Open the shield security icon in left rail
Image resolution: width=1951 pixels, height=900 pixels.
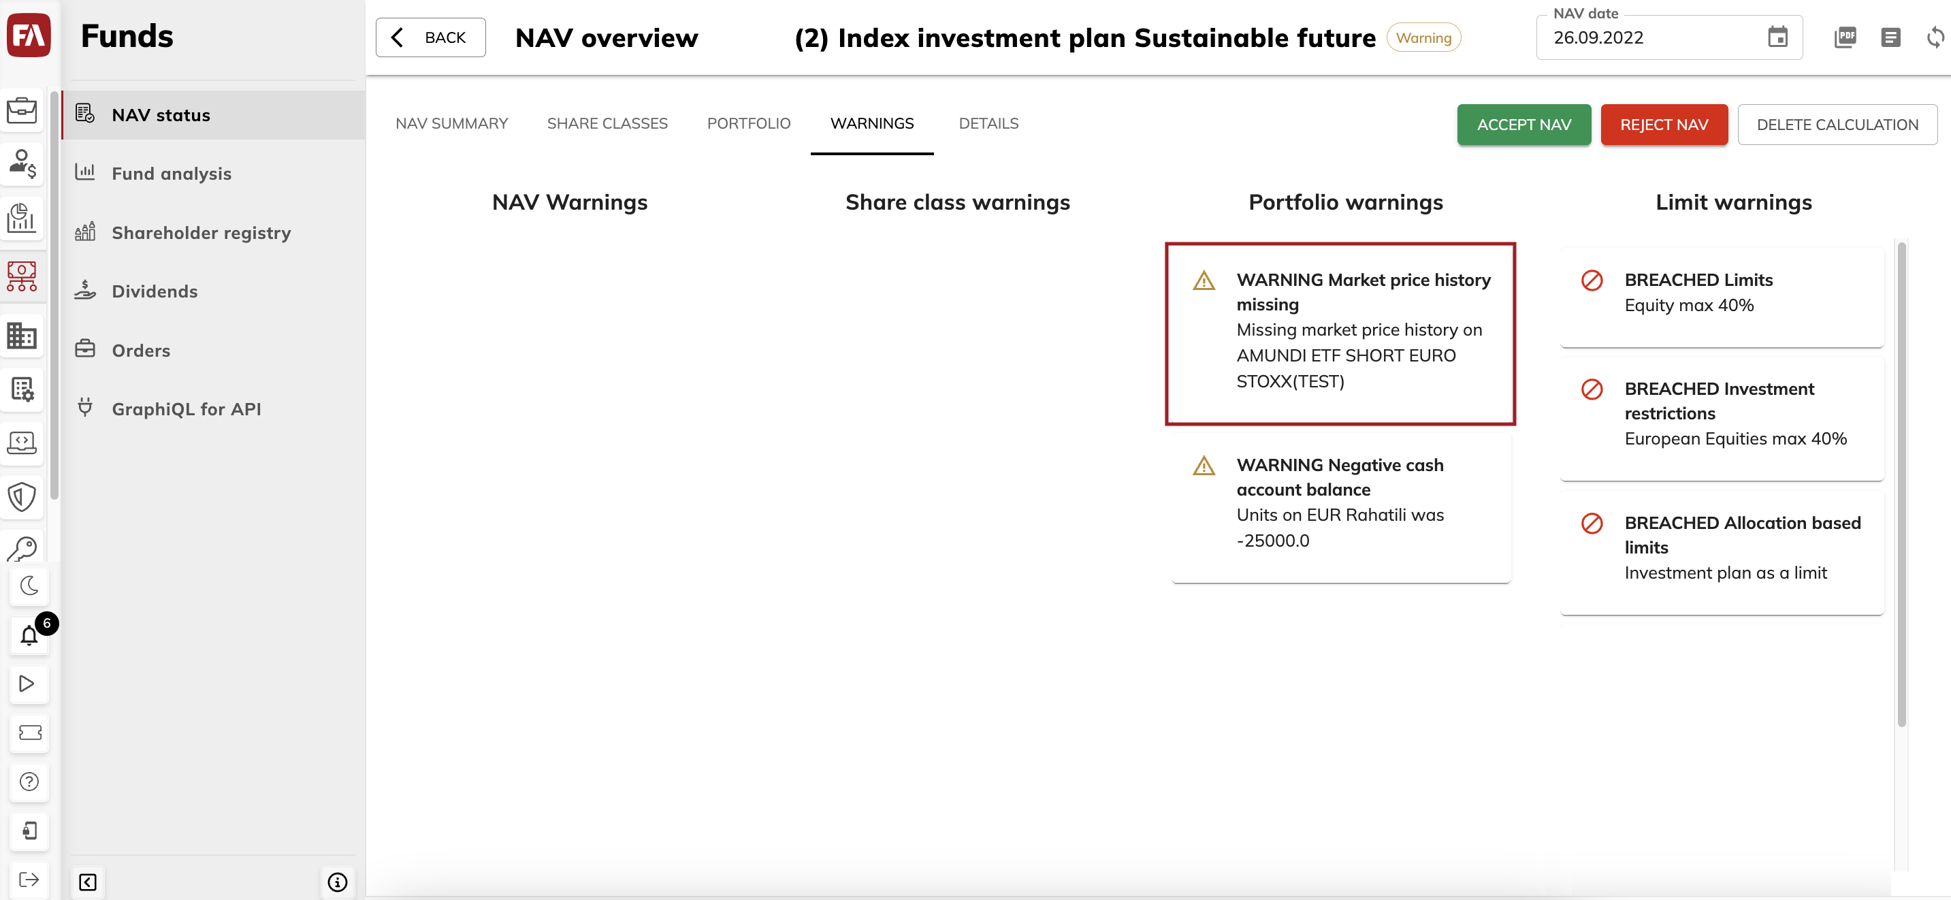[x=21, y=497]
